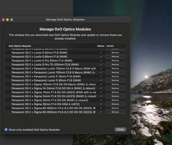Sort by Status column header
Screen dimensions: 172x145
click(101, 46)
